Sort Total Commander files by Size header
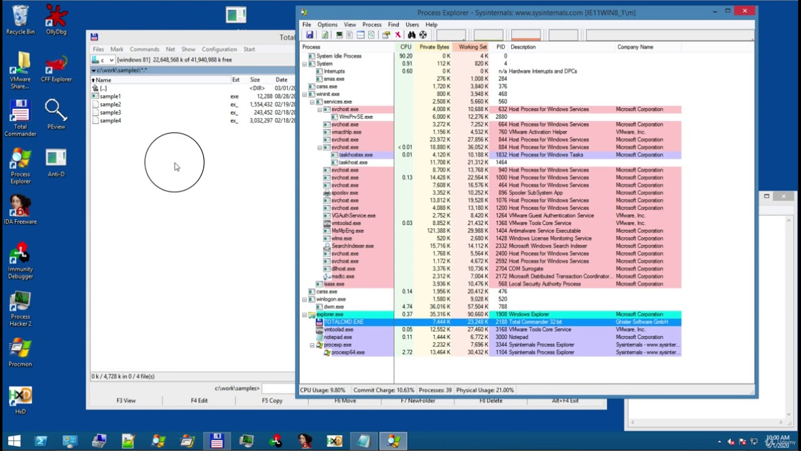The width and height of the screenshot is (801, 451). [x=255, y=80]
